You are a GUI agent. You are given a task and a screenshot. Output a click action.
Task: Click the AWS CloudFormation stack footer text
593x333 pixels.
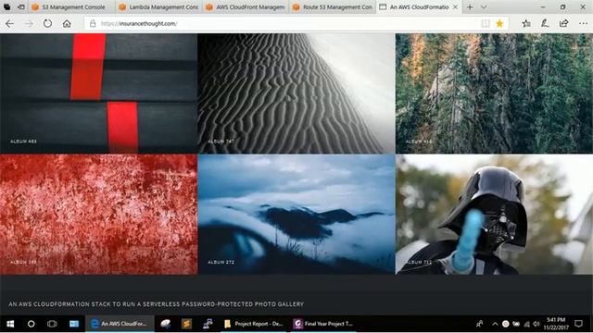[x=157, y=304]
